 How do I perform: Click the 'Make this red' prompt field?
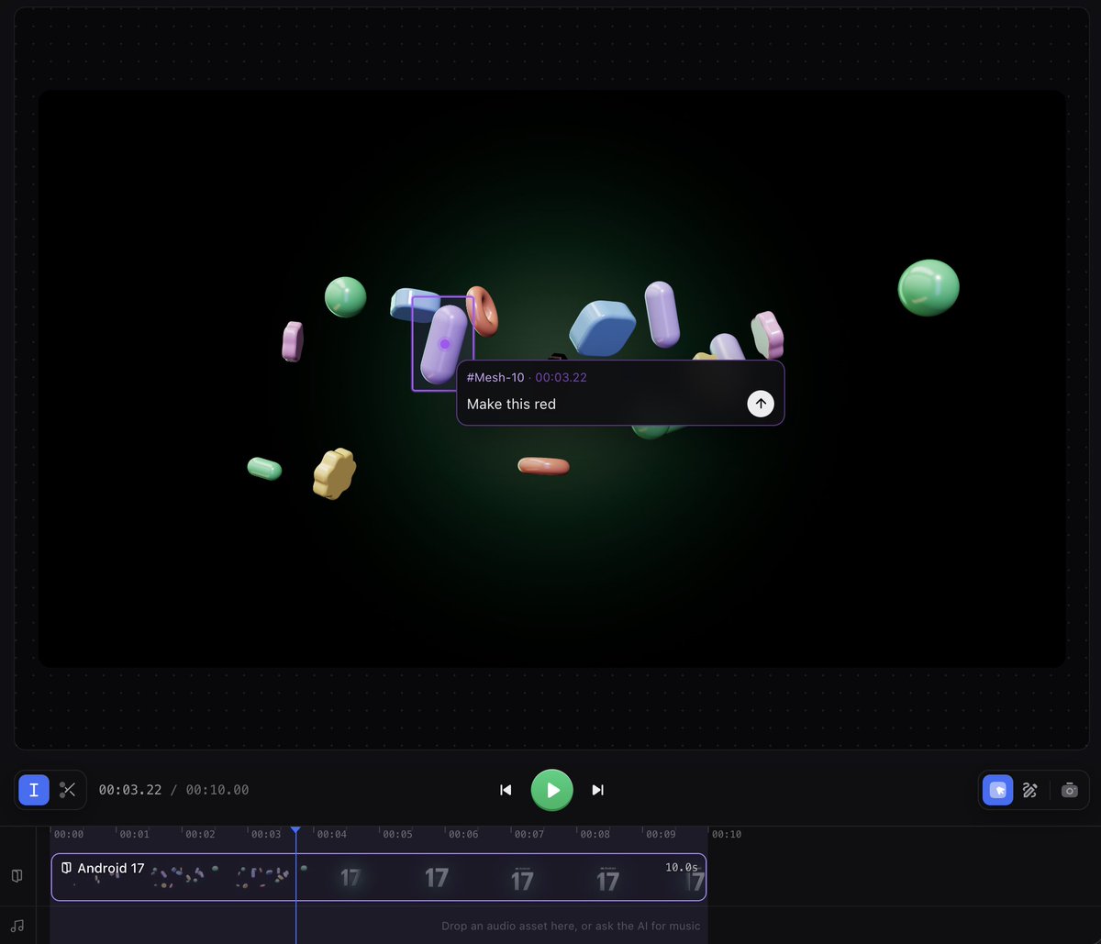[x=601, y=404]
